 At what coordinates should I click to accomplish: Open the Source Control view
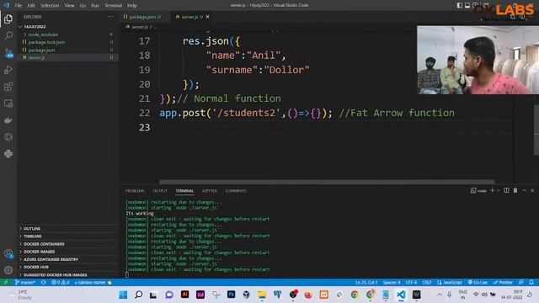pos(8,52)
